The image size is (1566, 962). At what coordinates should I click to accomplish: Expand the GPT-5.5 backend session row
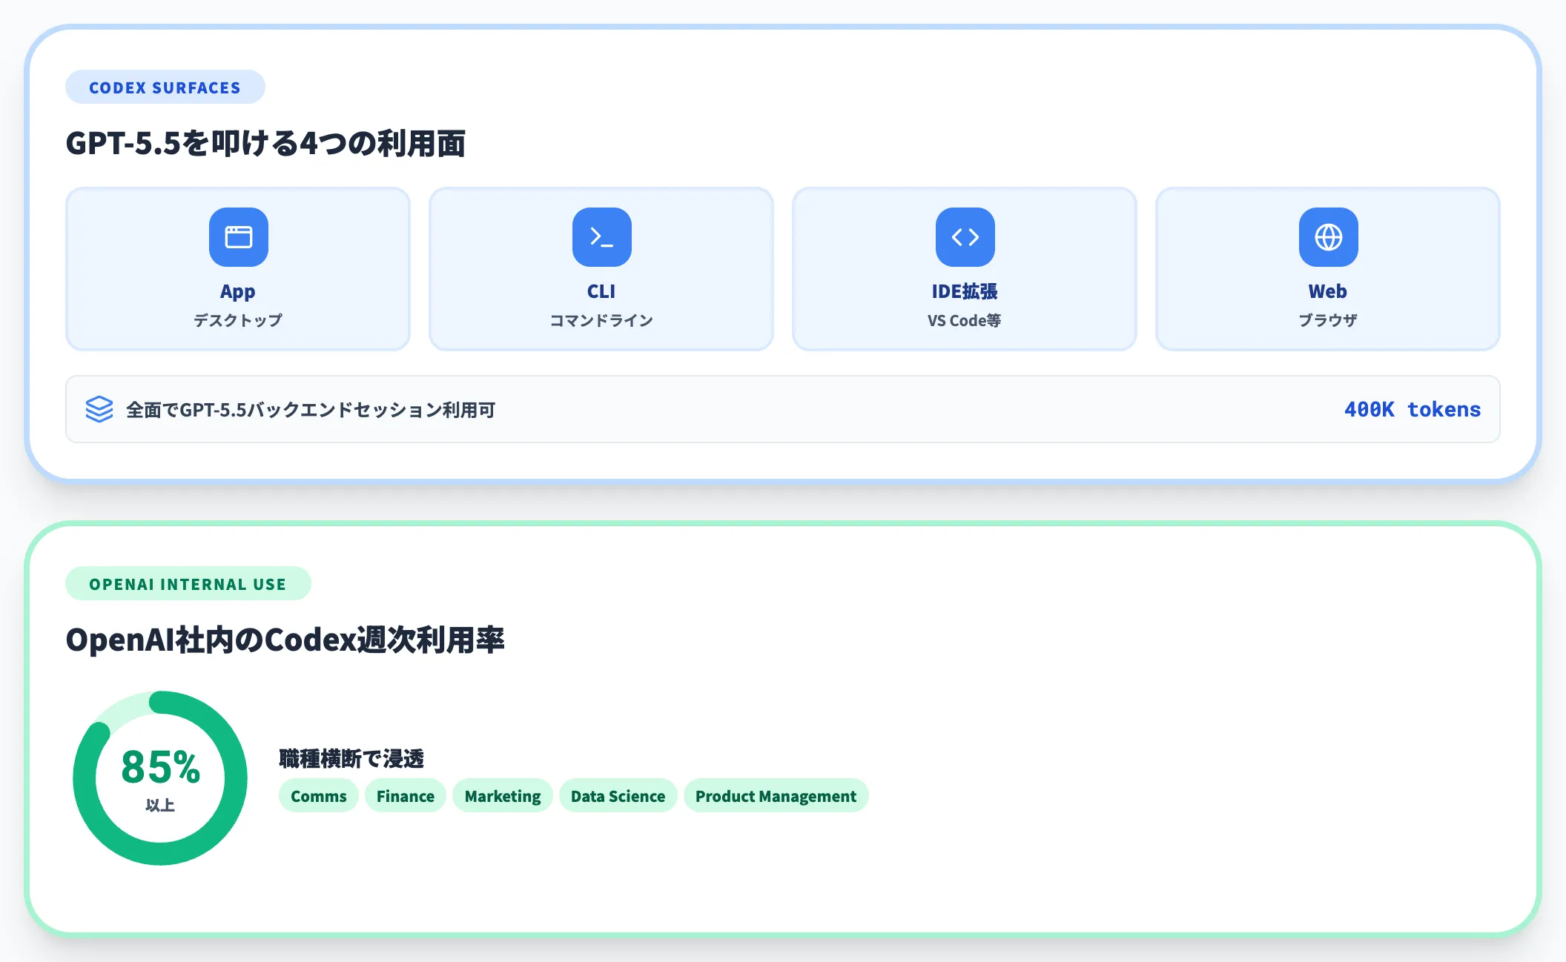pos(782,409)
